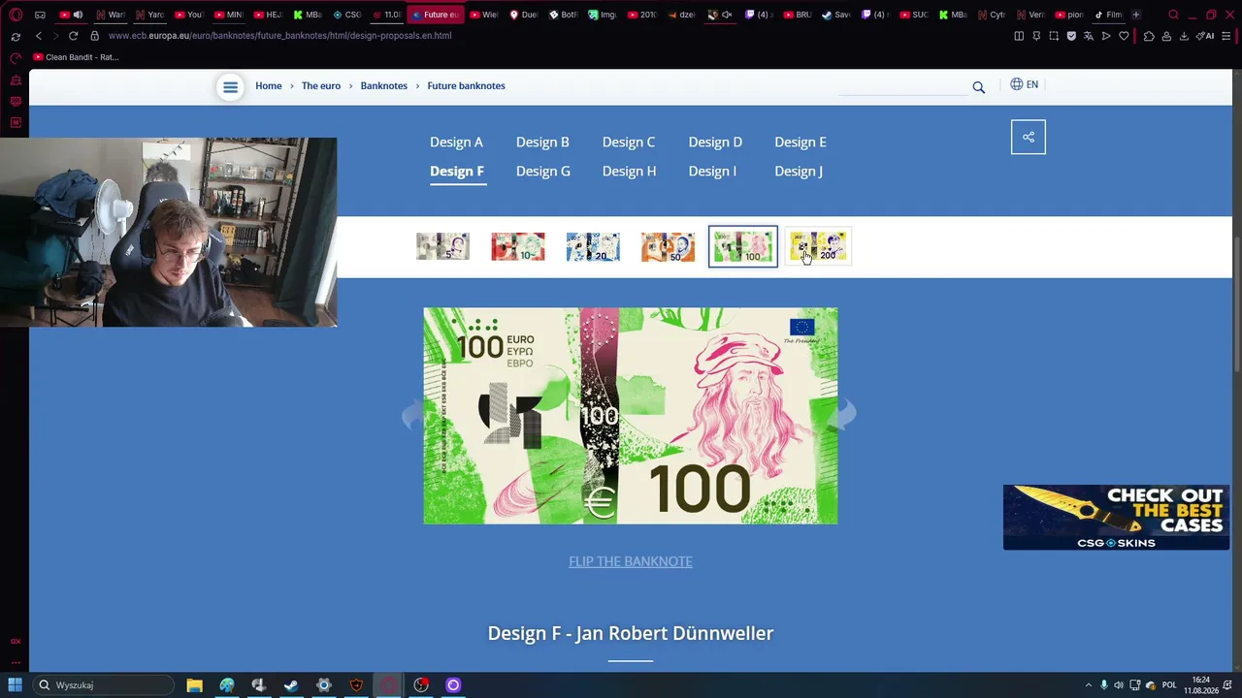Click the site padlock security icon
Viewport: 1242px width, 698px height.
(x=94, y=36)
